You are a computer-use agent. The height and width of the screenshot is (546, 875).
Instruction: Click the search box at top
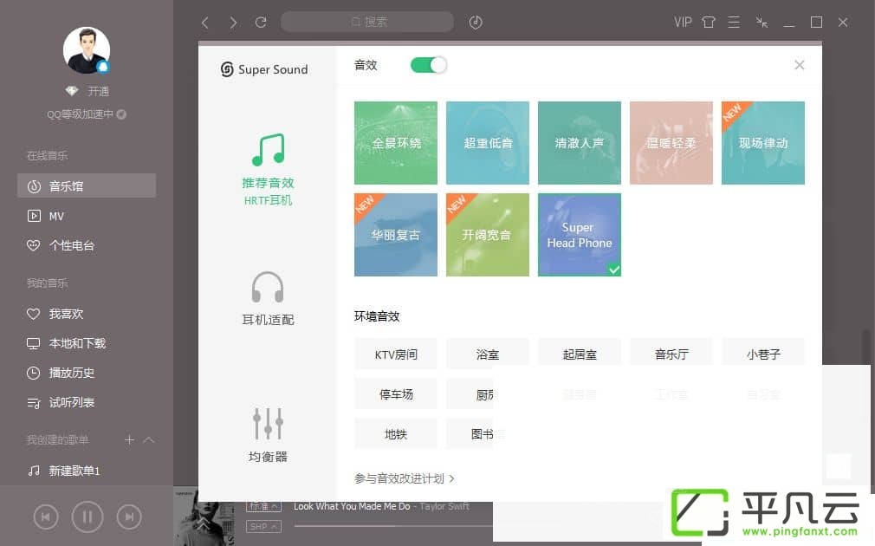[367, 23]
